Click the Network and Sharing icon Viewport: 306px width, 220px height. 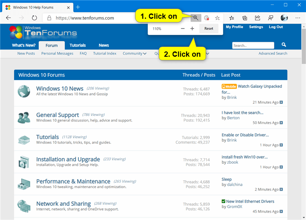(x=24, y=206)
